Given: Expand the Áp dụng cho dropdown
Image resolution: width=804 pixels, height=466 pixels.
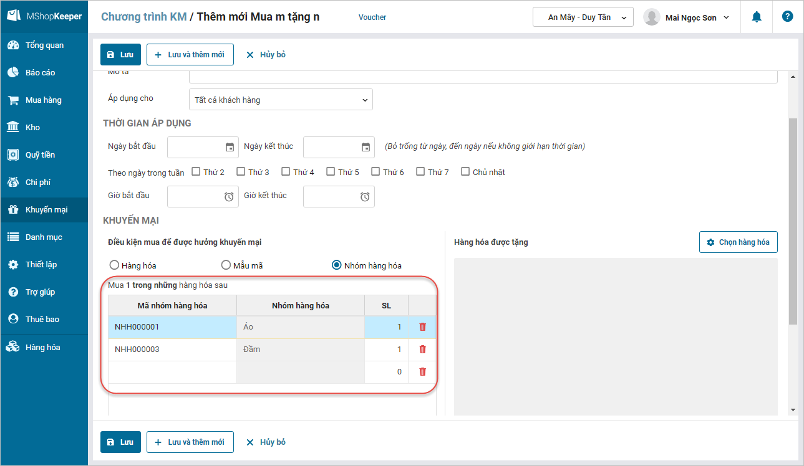Looking at the screenshot, I should (281, 100).
